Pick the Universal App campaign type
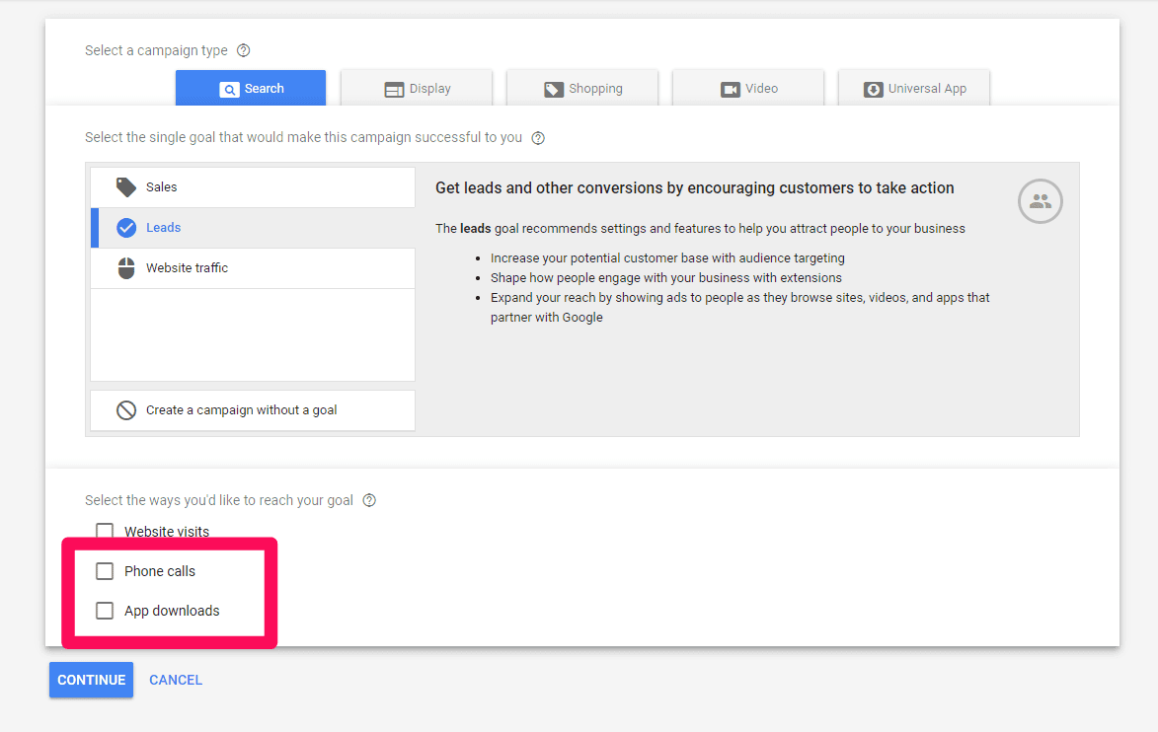Image resolution: width=1158 pixels, height=732 pixels. pos(914,89)
